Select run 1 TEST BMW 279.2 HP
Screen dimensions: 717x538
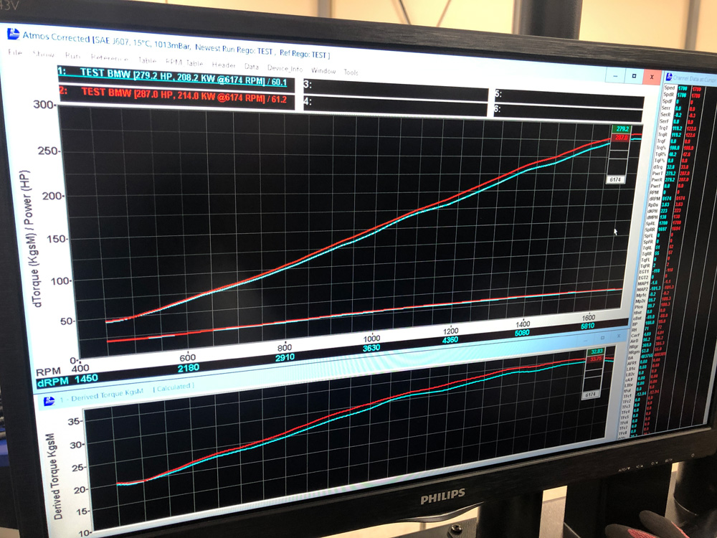click(176, 77)
